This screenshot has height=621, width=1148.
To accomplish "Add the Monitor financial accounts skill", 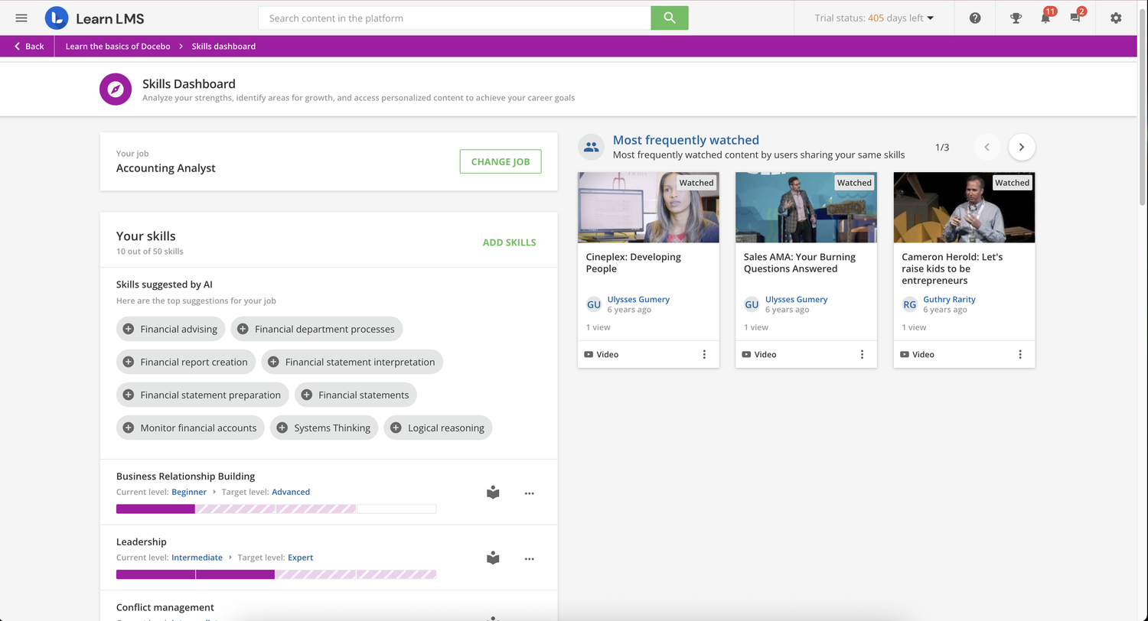I will 191,428.
